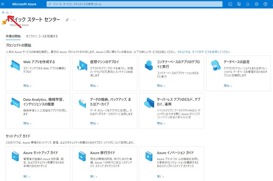Select the Azure イノベーション ガイド title
This screenshot has height=181, width=273.
pos(175,153)
